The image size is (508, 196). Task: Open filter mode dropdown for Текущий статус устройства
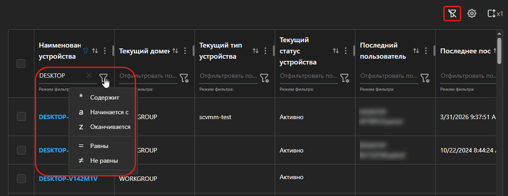[344, 78]
